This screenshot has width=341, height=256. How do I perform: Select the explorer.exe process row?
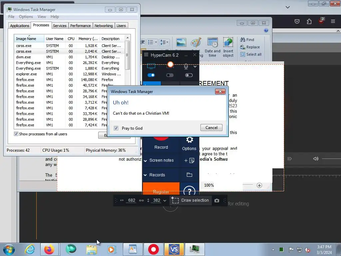pyautogui.click(x=69, y=74)
